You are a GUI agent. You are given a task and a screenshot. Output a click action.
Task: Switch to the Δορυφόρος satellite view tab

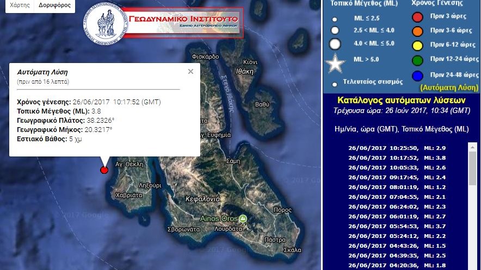coord(54,5)
